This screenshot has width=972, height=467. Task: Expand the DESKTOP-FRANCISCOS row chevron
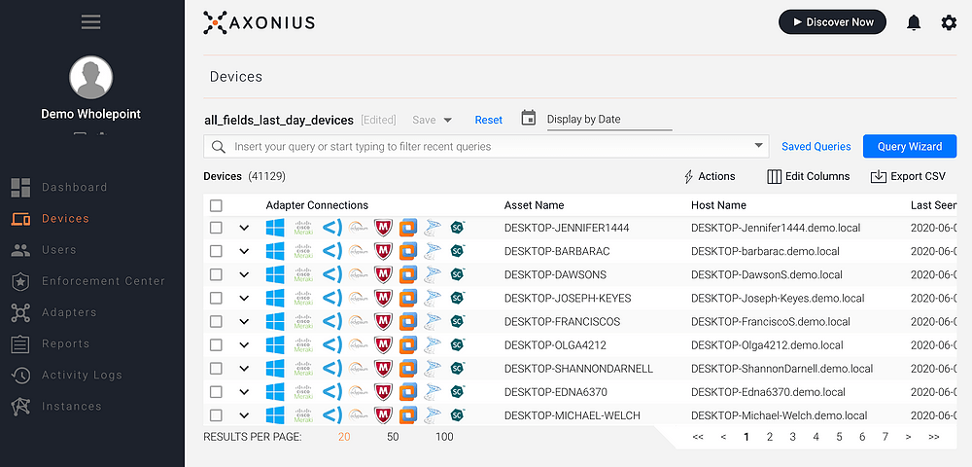[244, 322]
